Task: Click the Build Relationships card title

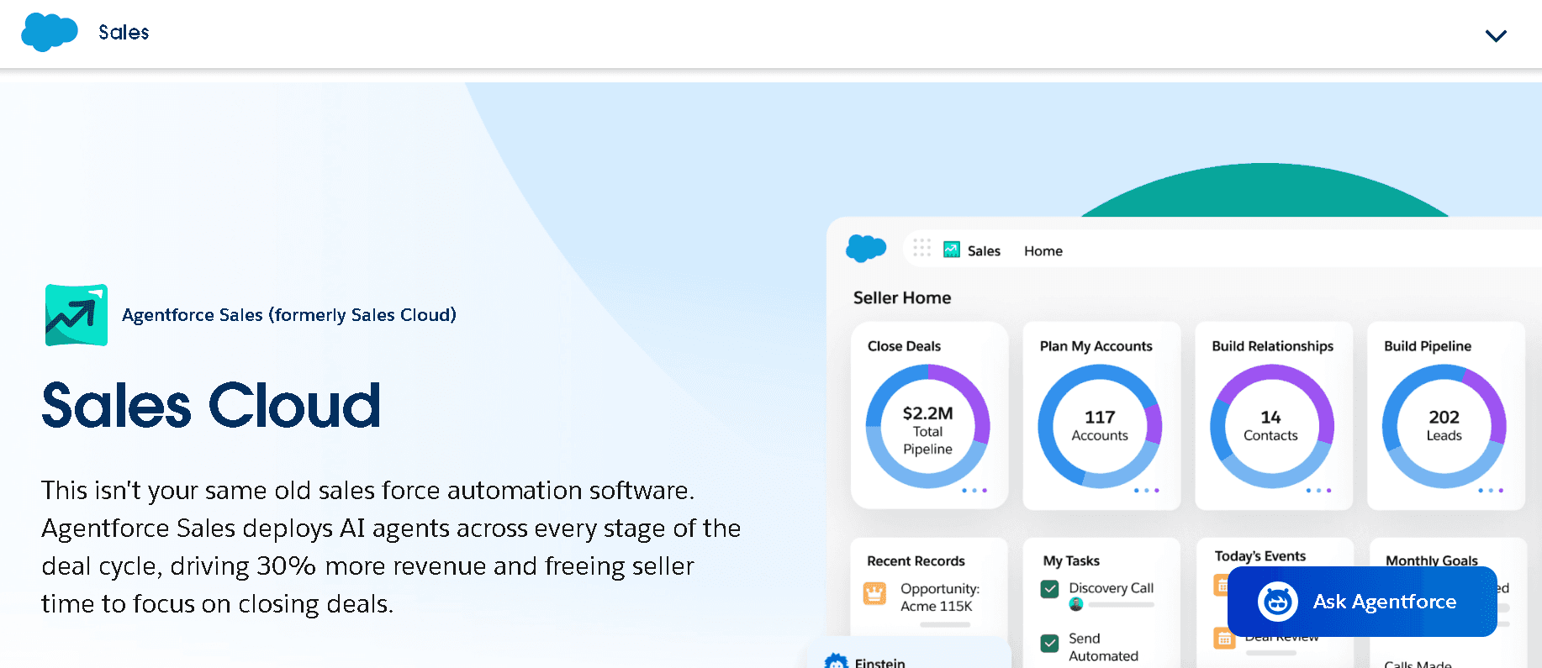Action: tap(1272, 346)
